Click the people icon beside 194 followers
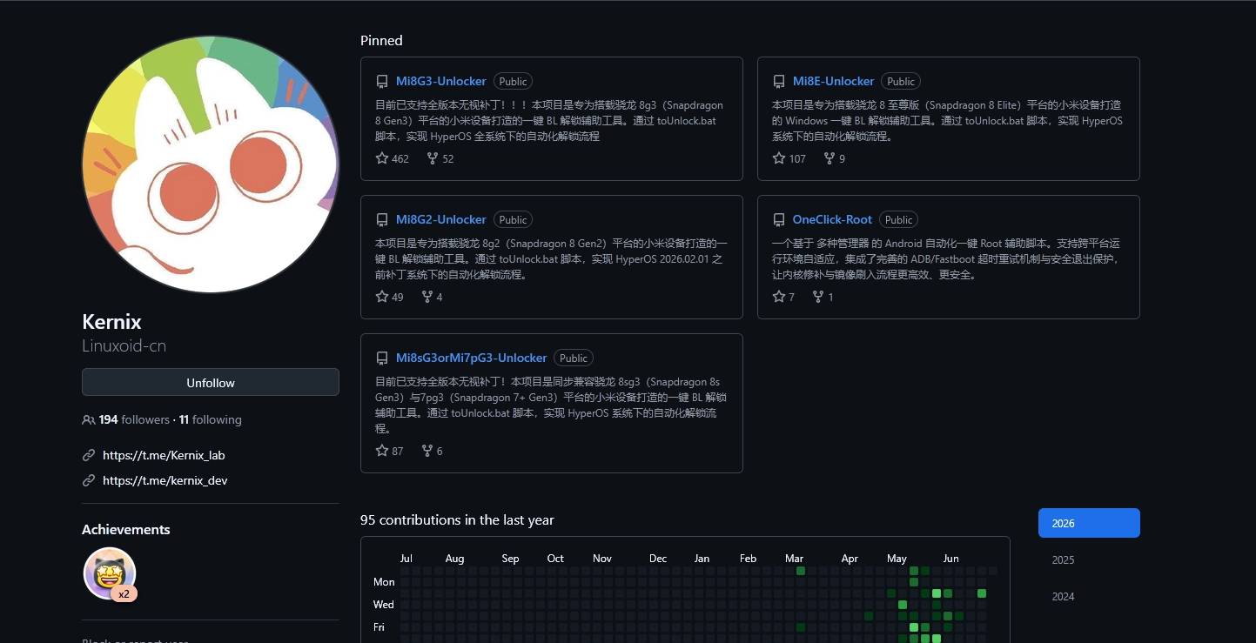 pyautogui.click(x=89, y=420)
